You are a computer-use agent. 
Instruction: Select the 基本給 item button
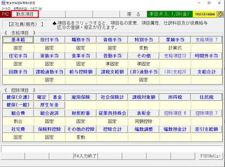tap(18, 40)
